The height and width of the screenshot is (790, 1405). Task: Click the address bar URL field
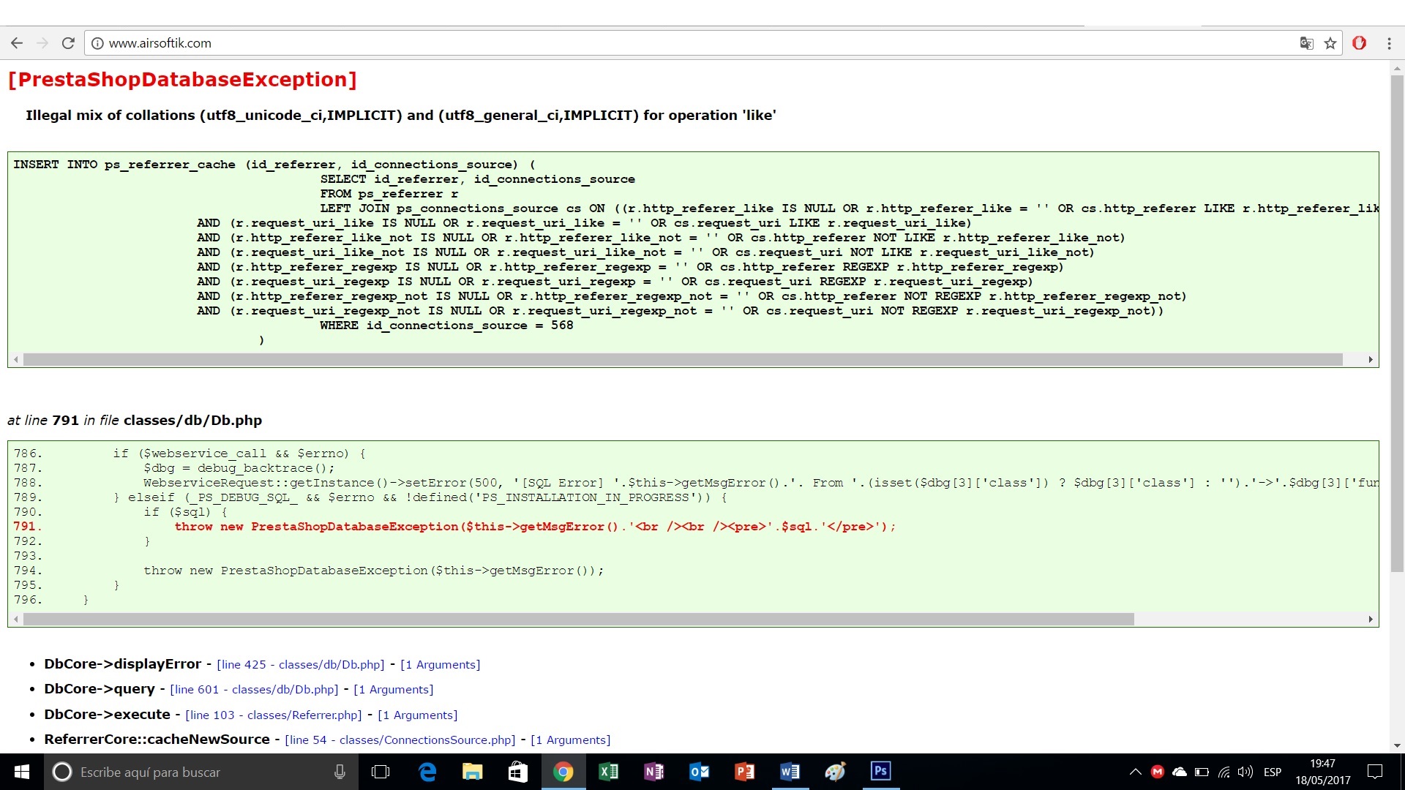(659, 43)
